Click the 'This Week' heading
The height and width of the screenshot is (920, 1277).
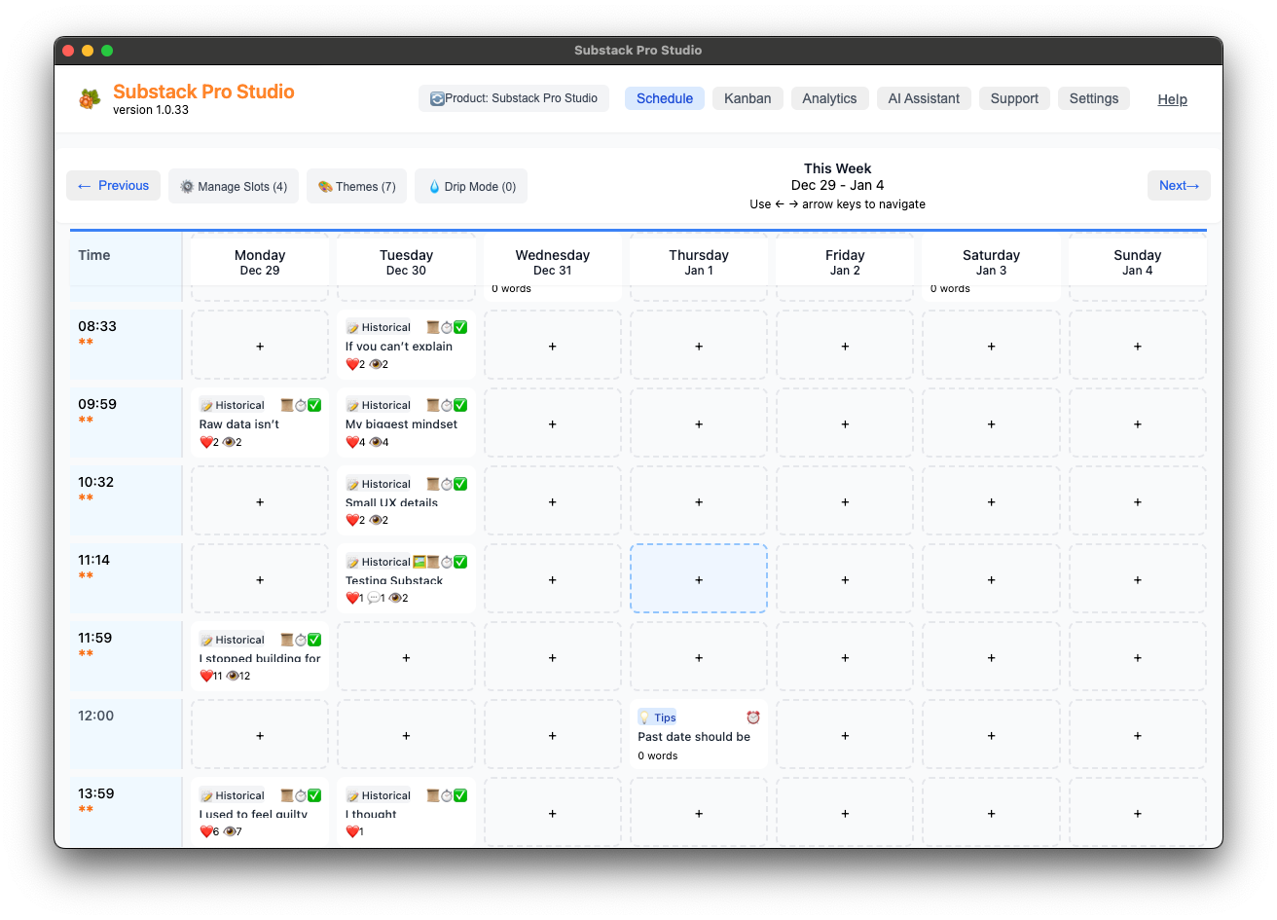tap(837, 168)
